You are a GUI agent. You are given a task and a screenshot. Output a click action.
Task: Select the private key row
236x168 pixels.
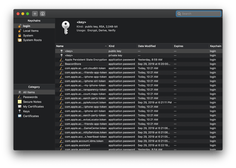click(139, 55)
